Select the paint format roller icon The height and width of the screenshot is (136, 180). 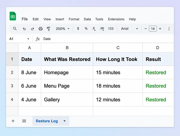49,29
